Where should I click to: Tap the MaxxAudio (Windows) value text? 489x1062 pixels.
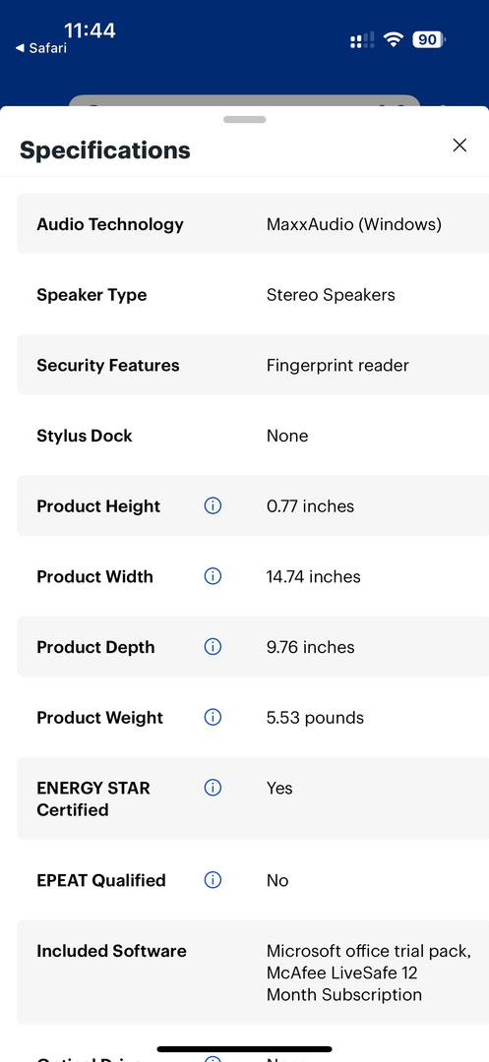(x=353, y=224)
